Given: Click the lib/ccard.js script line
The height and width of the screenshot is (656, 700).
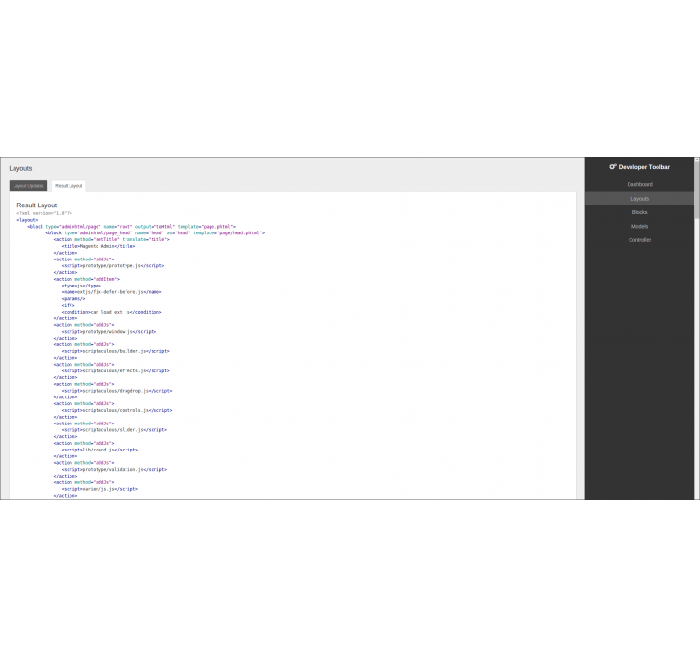Looking at the screenshot, I should (x=99, y=450).
